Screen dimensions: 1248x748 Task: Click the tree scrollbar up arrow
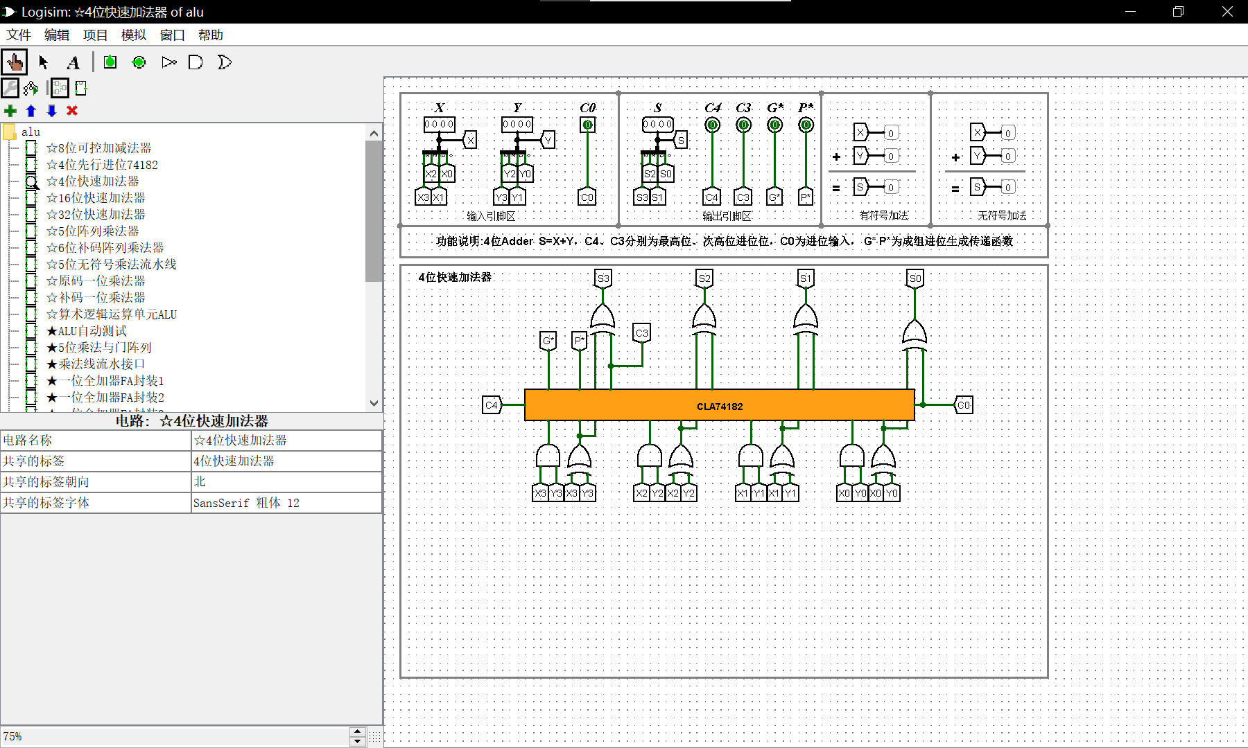(374, 132)
